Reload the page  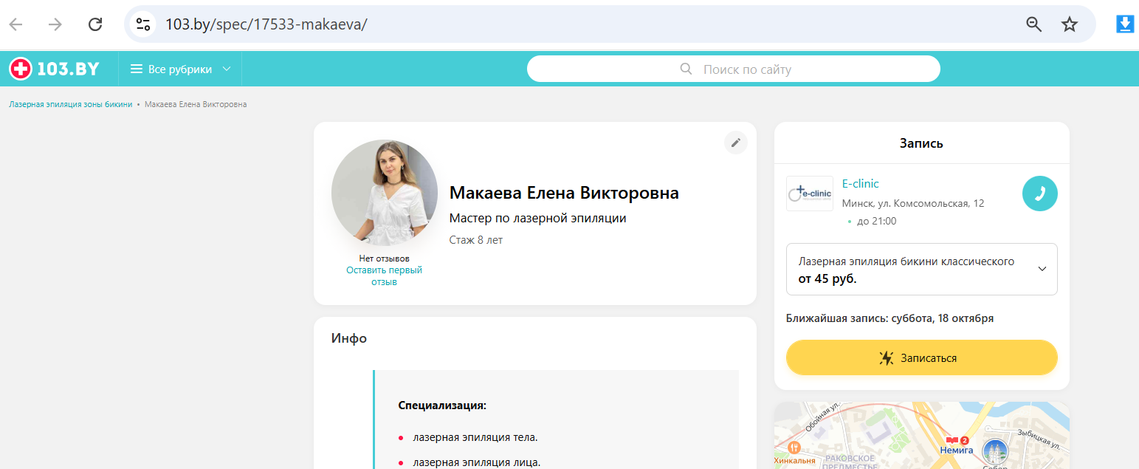[x=95, y=24]
